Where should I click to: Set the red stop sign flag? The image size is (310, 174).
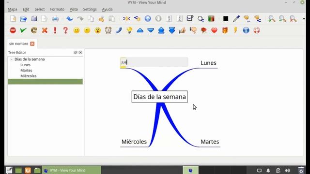tap(13, 30)
